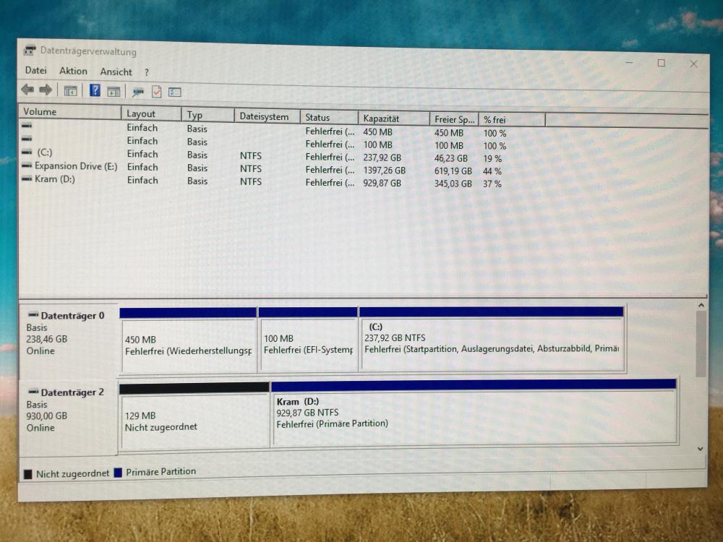Click the disk drive icon in the toolbar
The image size is (723, 542).
pos(138,92)
